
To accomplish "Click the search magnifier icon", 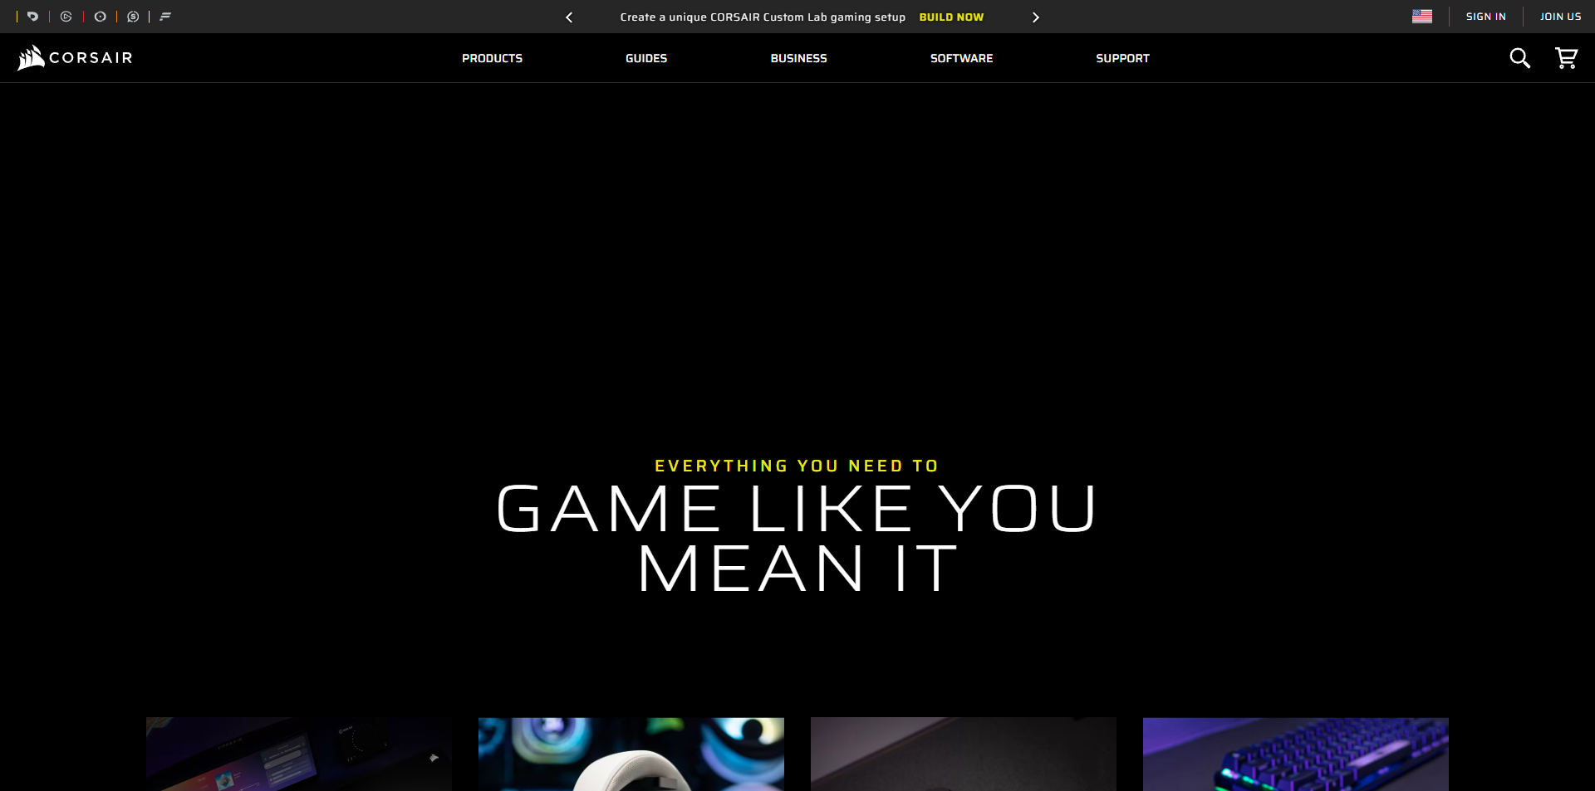I will (1519, 58).
